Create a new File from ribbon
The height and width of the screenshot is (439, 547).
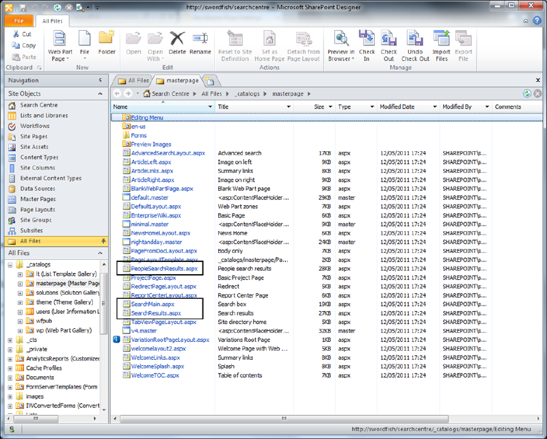84,45
